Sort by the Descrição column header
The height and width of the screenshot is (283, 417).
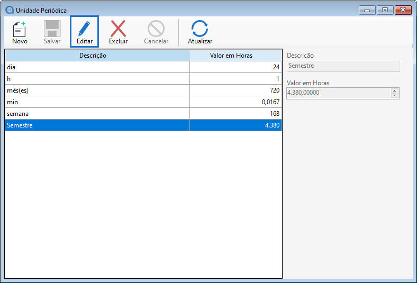(97, 56)
